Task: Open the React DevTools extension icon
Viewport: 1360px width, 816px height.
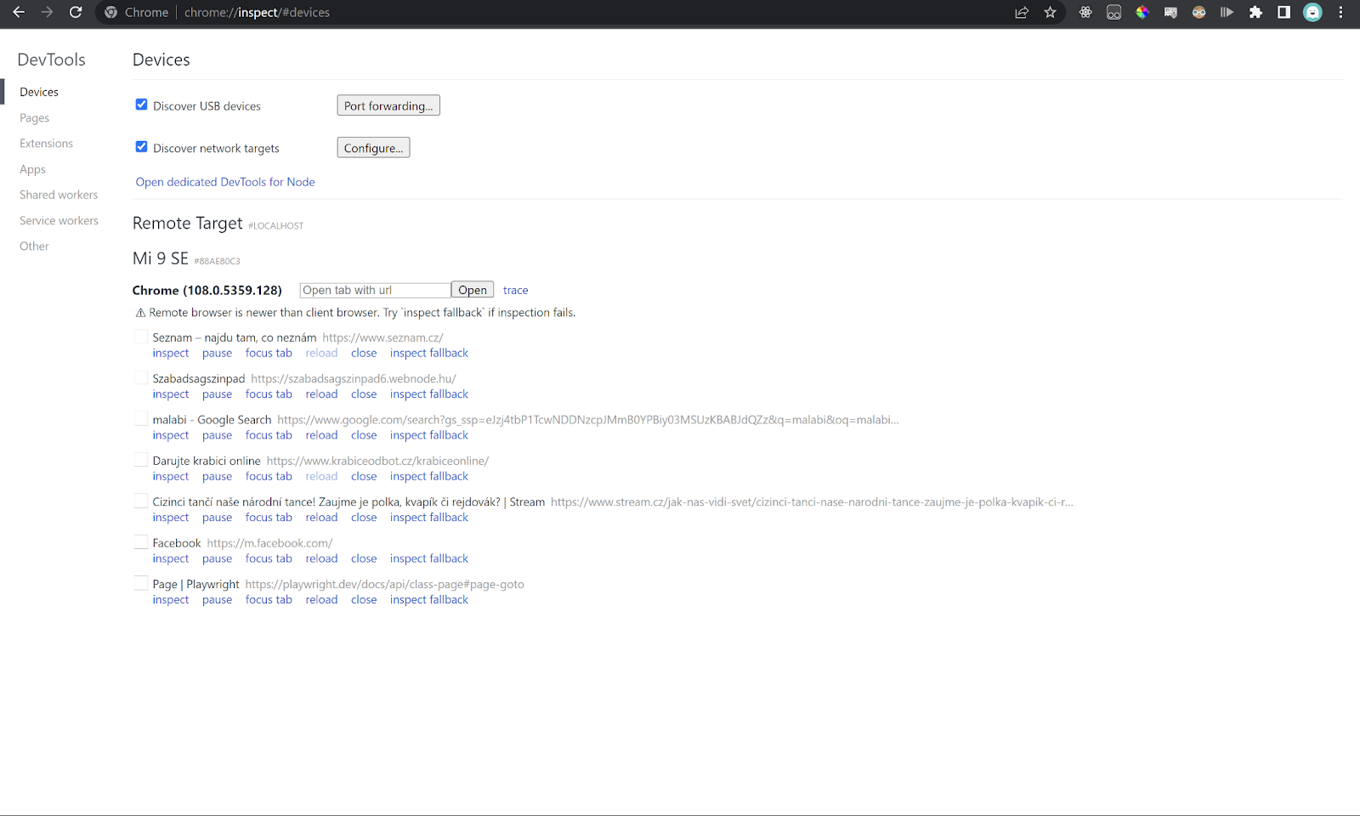Action: [x=1085, y=12]
